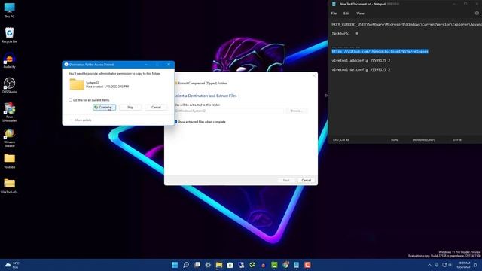Open Winaero Tweaker desktop shortcut

pyautogui.click(x=9, y=138)
